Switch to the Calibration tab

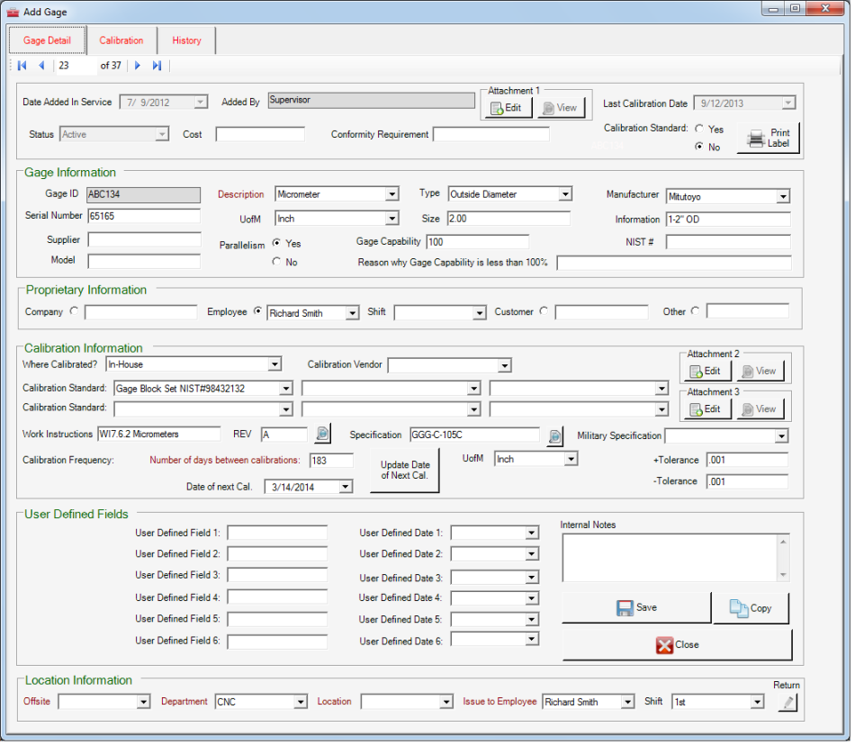coord(121,40)
